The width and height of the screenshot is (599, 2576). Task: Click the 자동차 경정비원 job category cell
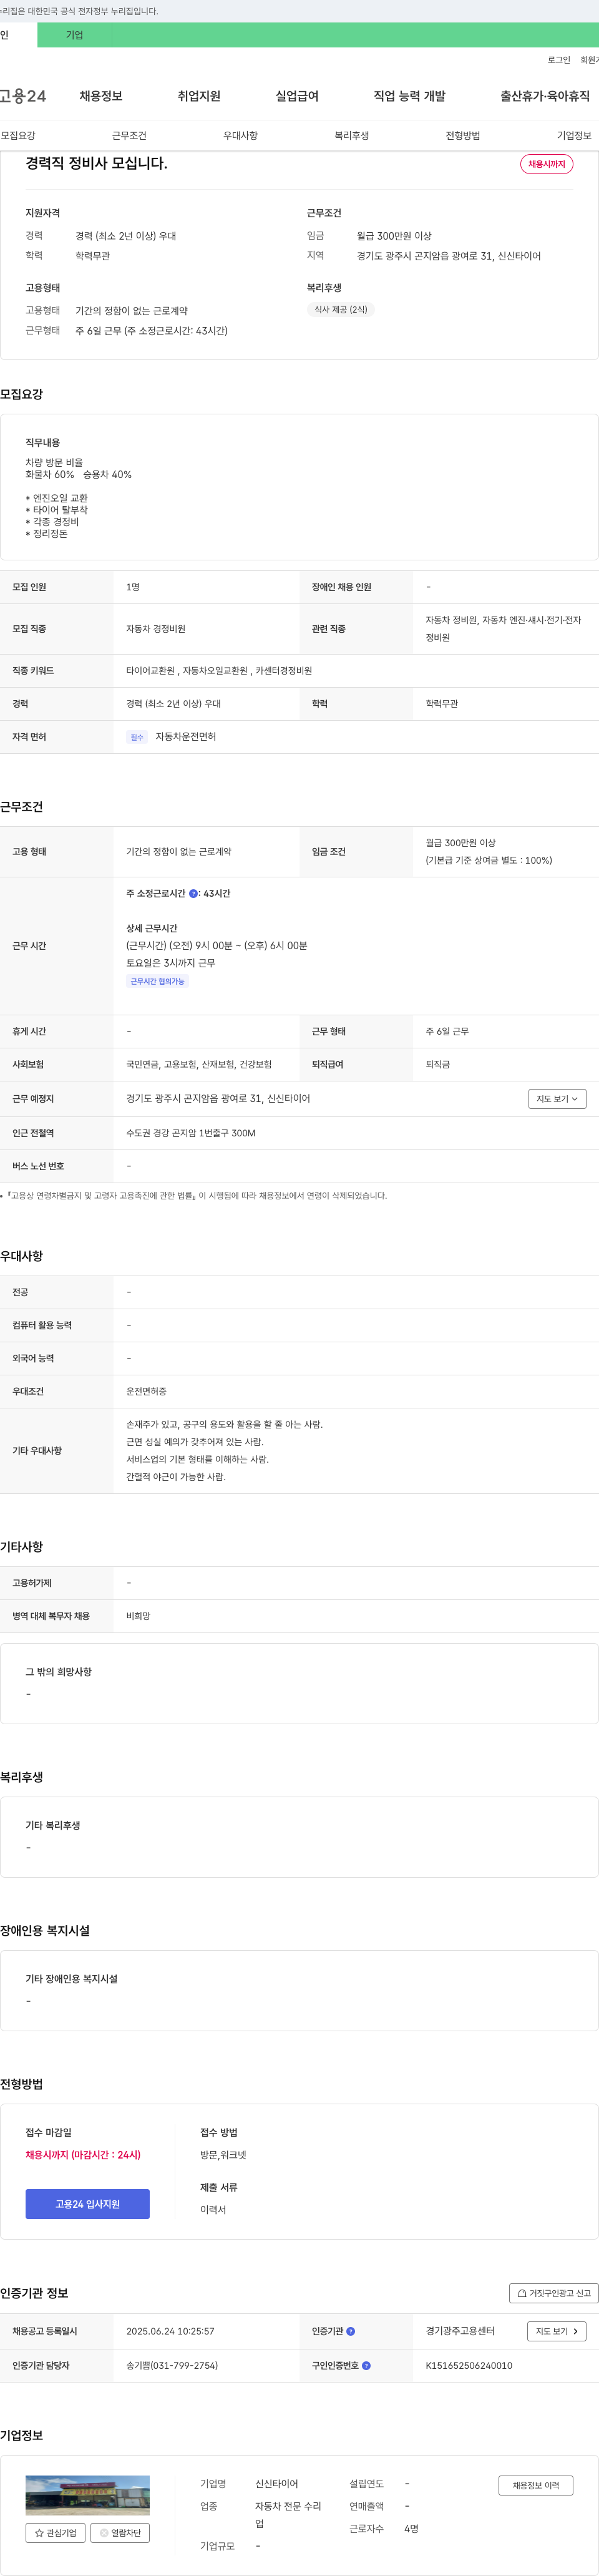(156, 629)
